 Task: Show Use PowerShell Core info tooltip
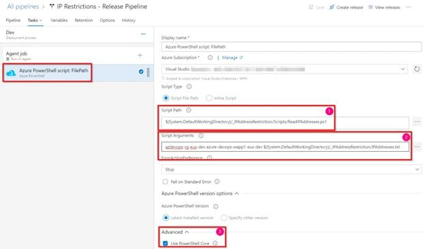click(215, 244)
